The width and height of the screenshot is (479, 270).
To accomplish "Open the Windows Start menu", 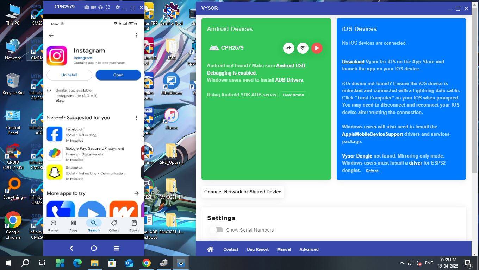I will click(8, 263).
